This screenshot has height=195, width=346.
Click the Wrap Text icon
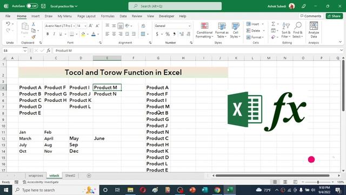pos(143,26)
